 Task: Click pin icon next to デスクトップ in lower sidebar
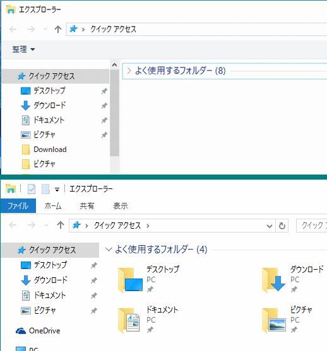point(94,265)
